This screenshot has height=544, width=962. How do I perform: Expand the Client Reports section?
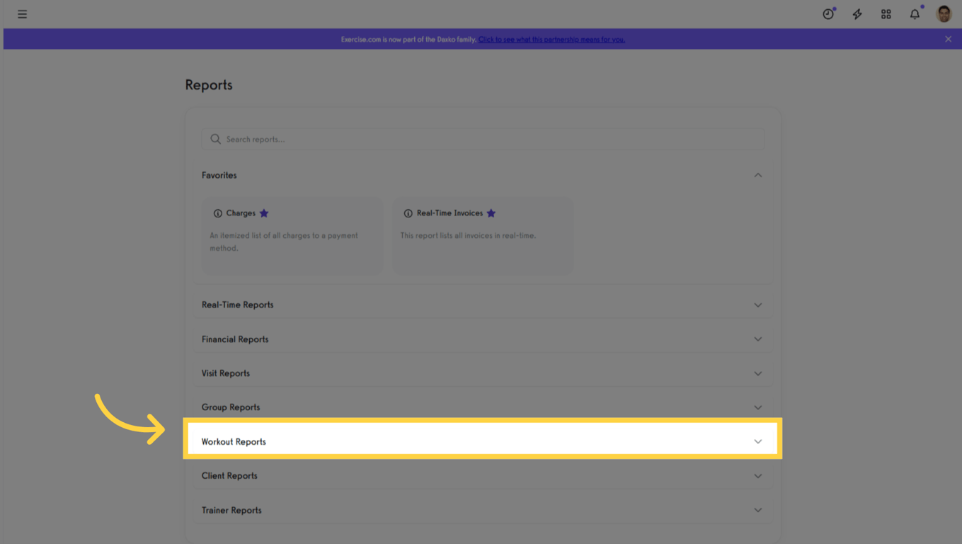coord(757,475)
